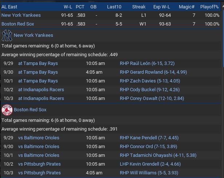Image resolution: width=224 pixels, height=178 pixels.
Task: Open New York Yankees in standings row
Action: tap(21, 15)
